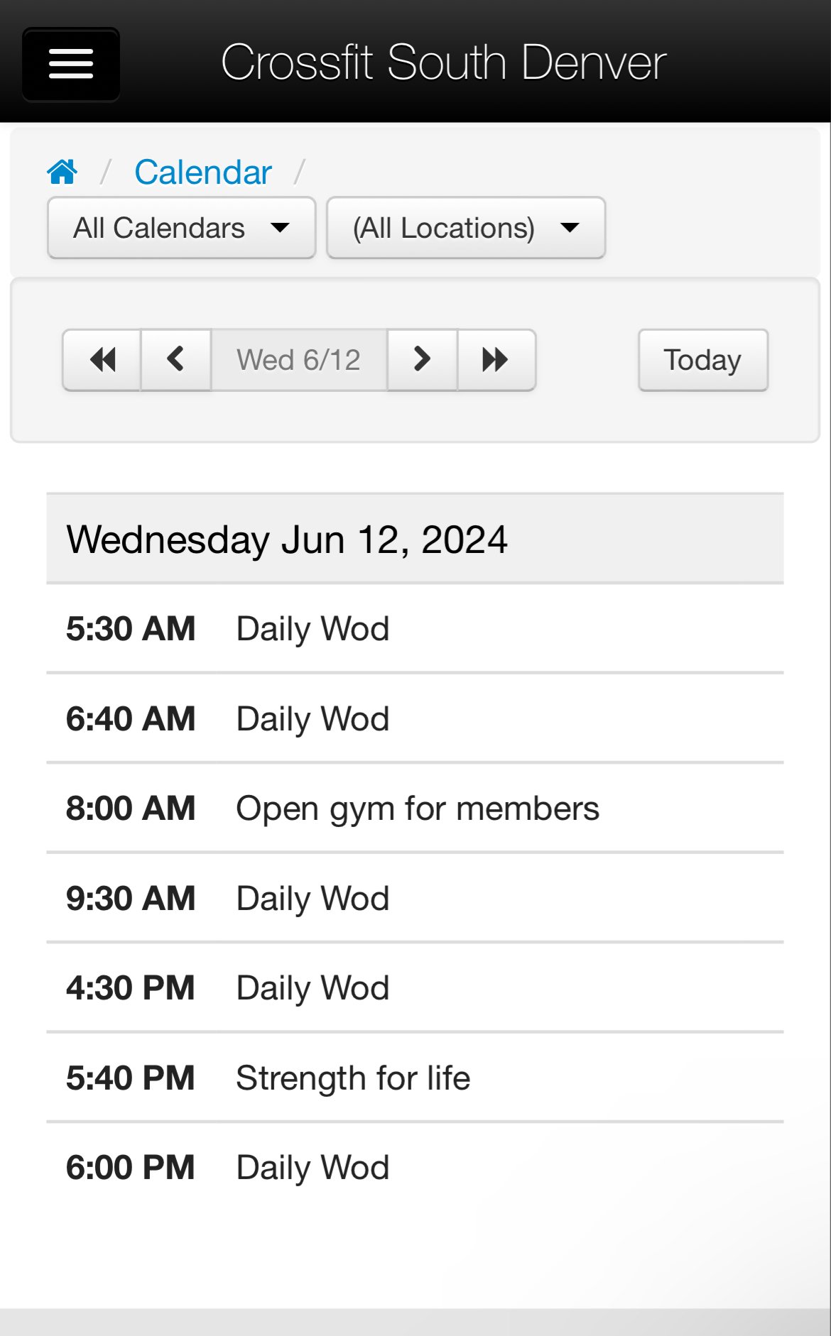Image resolution: width=831 pixels, height=1336 pixels.
Task: Go to the home page icon
Action: click(63, 172)
